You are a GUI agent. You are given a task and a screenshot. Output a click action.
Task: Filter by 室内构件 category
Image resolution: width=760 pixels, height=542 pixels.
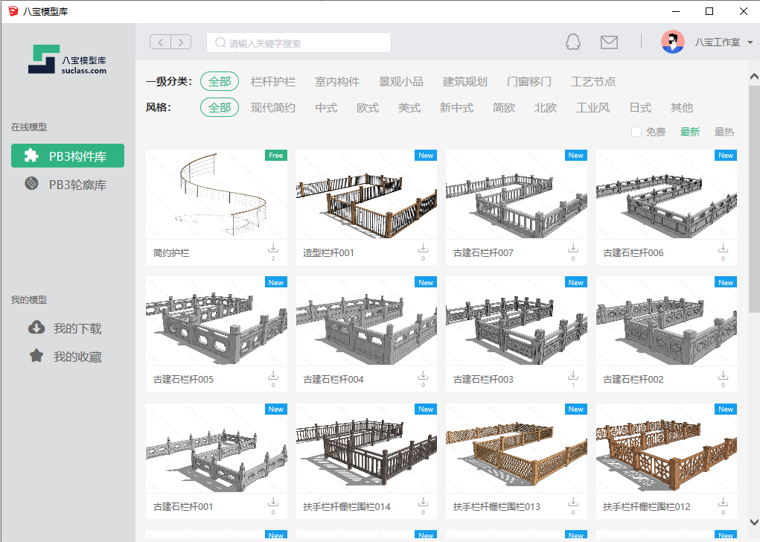coord(337,81)
